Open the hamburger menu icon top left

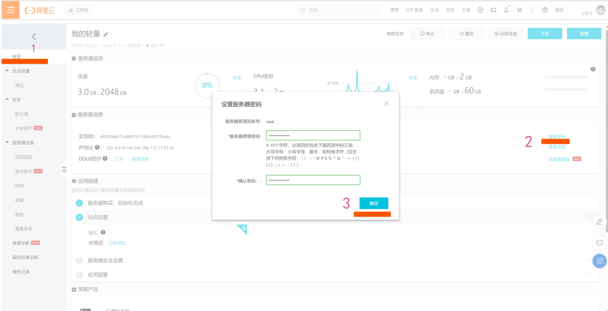click(x=10, y=9)
